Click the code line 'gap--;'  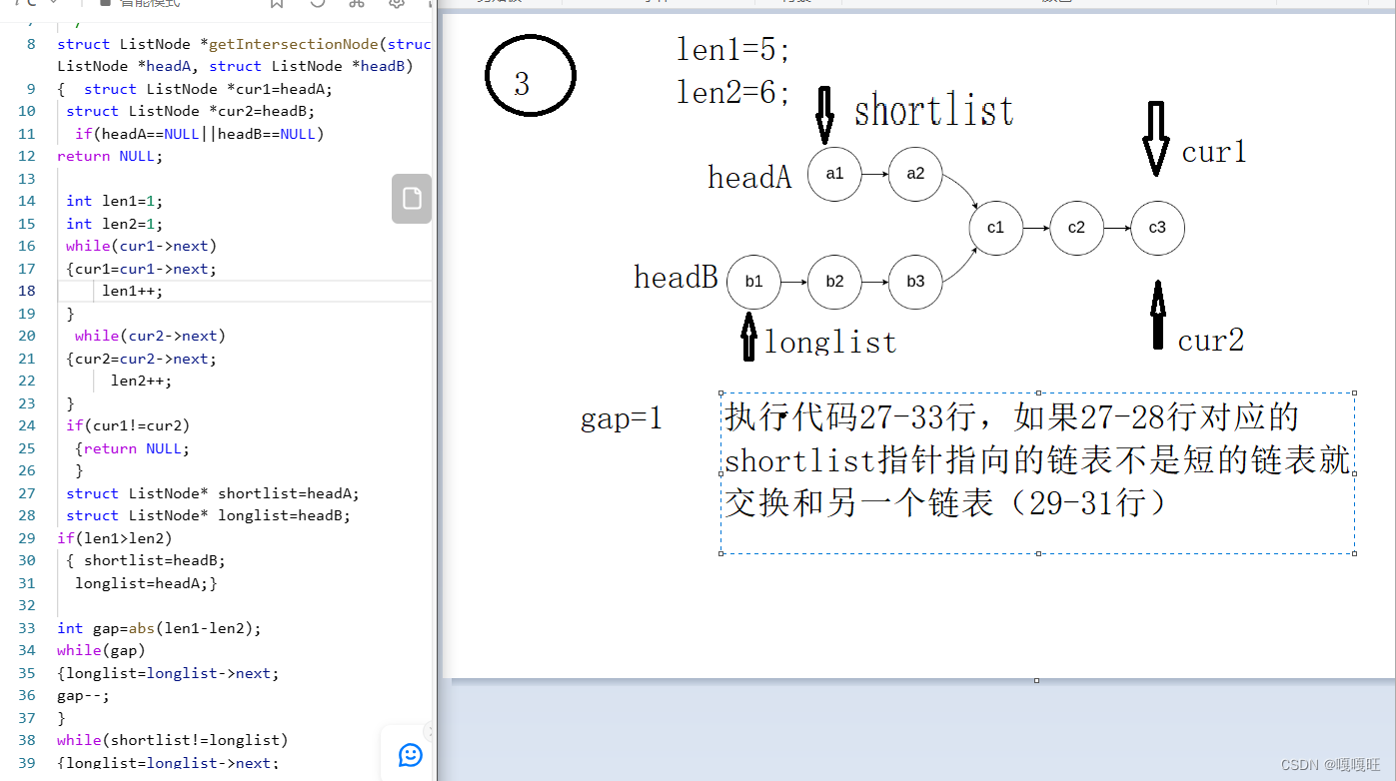pos(83,695)
